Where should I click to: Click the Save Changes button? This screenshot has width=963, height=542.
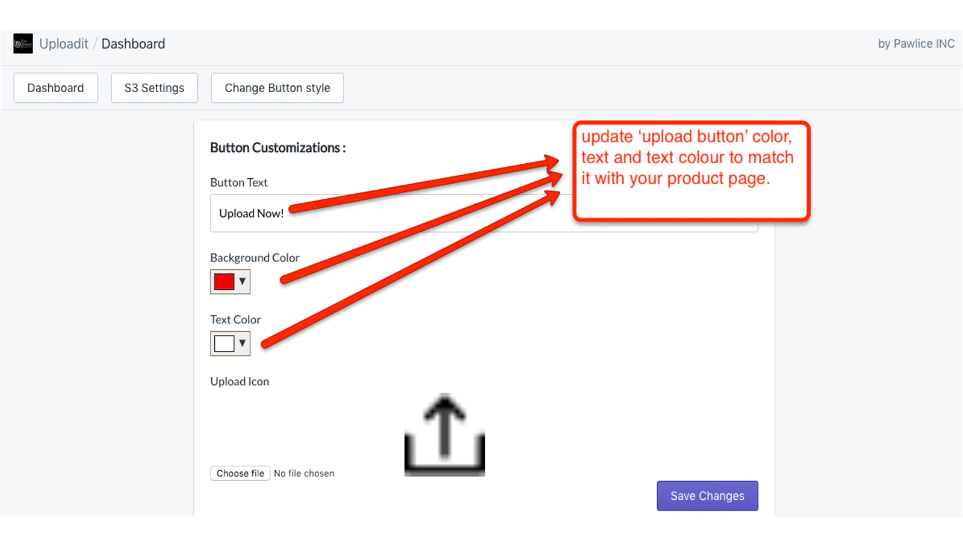(707, 496)
